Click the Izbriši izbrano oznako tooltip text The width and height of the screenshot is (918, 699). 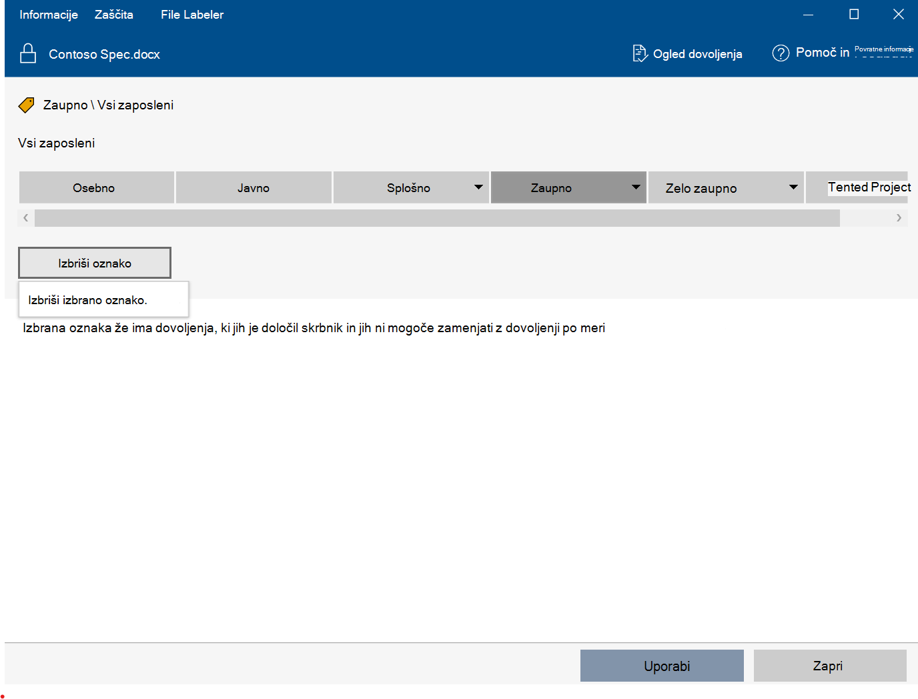pos(87,300)
